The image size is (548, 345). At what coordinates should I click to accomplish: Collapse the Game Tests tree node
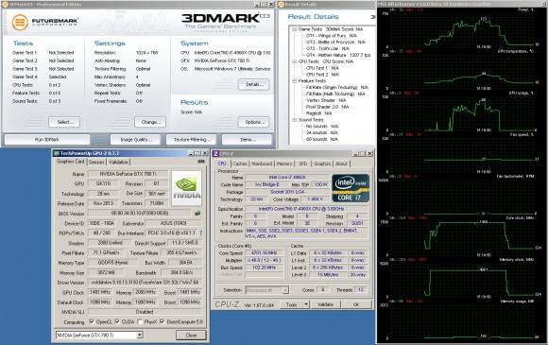pos(294,29)
